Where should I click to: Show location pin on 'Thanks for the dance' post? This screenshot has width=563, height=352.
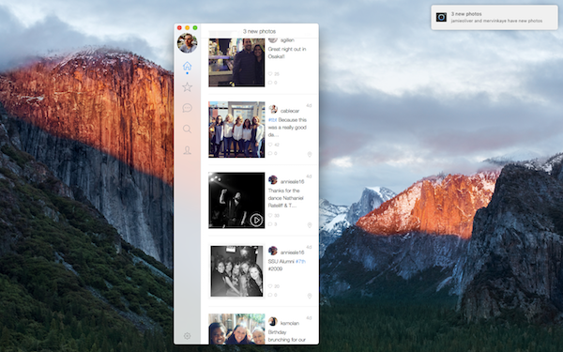coord(310,225)
